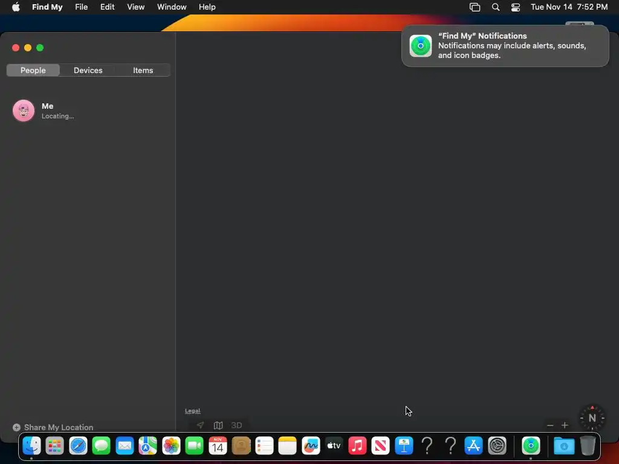Open Notes from the Dock
619x464 pixels.
pos(287,446)
